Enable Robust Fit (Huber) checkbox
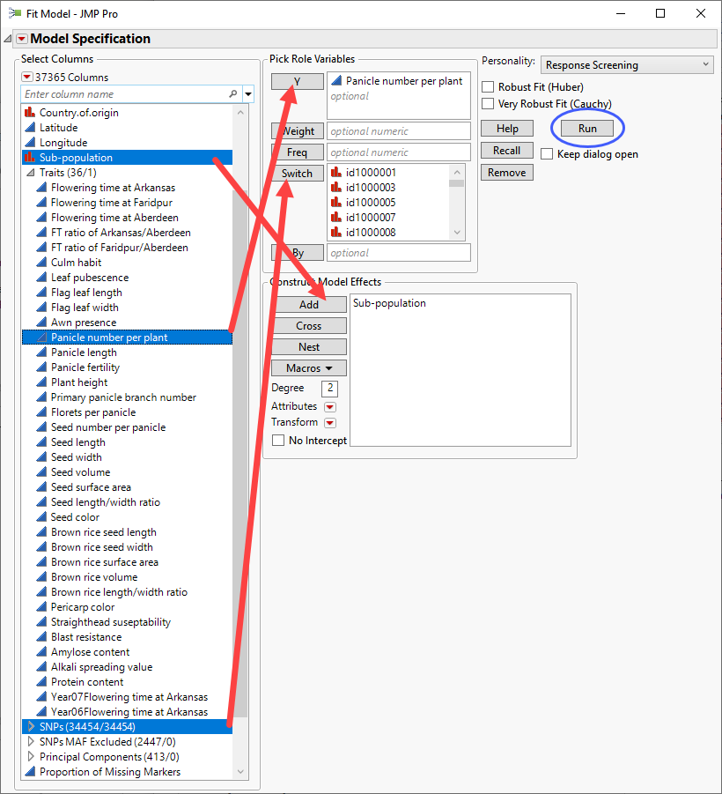Screen dimensions: 722x794 click(488, 87)
